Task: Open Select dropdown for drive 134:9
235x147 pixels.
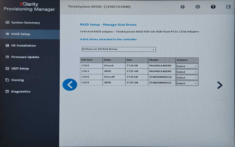Action: pyautogui.click(x=187, y=83)
